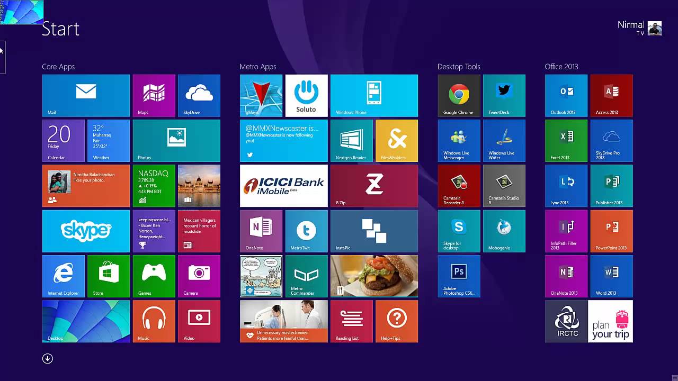This screenshot has width=678, height=381.
Task: Open Windows Live Writer tile
Action: point(504,141)
